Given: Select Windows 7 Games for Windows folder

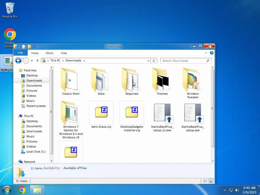Looking at the screenshot, I should 71,120.
